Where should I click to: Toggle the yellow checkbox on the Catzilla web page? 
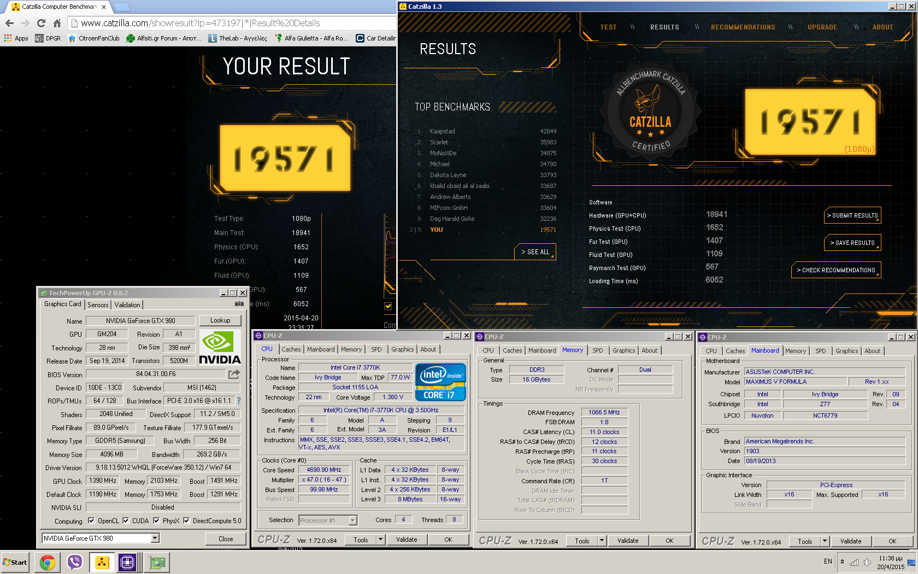coord(388,306)
